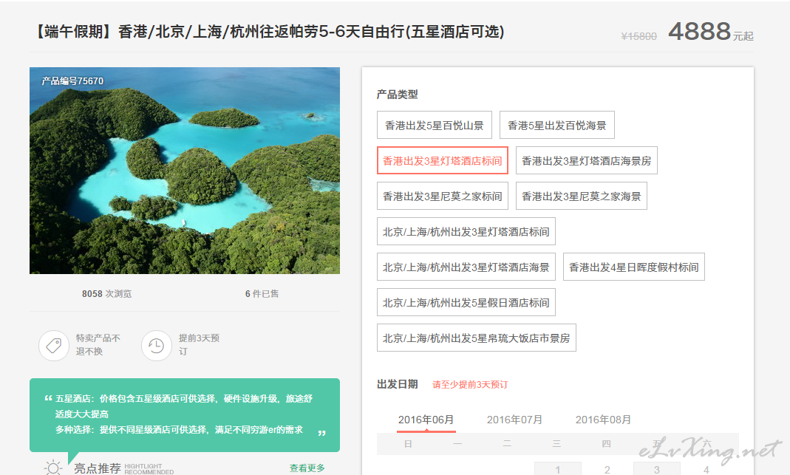Viewport: 790px width, 475px height.
Task: Click the Palau islands product photo
Action: (185, 171)
